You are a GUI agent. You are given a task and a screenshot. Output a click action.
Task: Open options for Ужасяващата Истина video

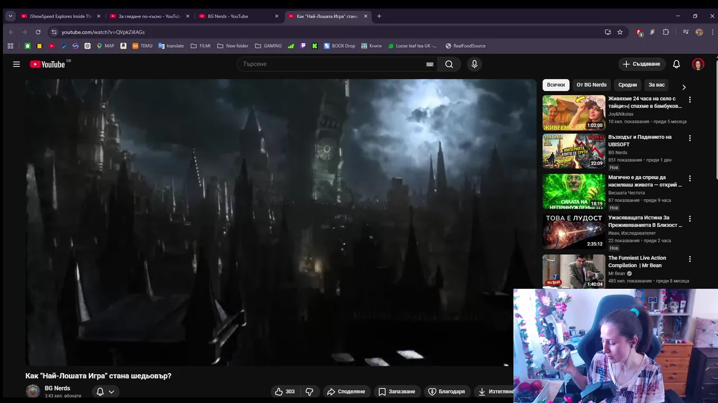[x=690, y=218]
